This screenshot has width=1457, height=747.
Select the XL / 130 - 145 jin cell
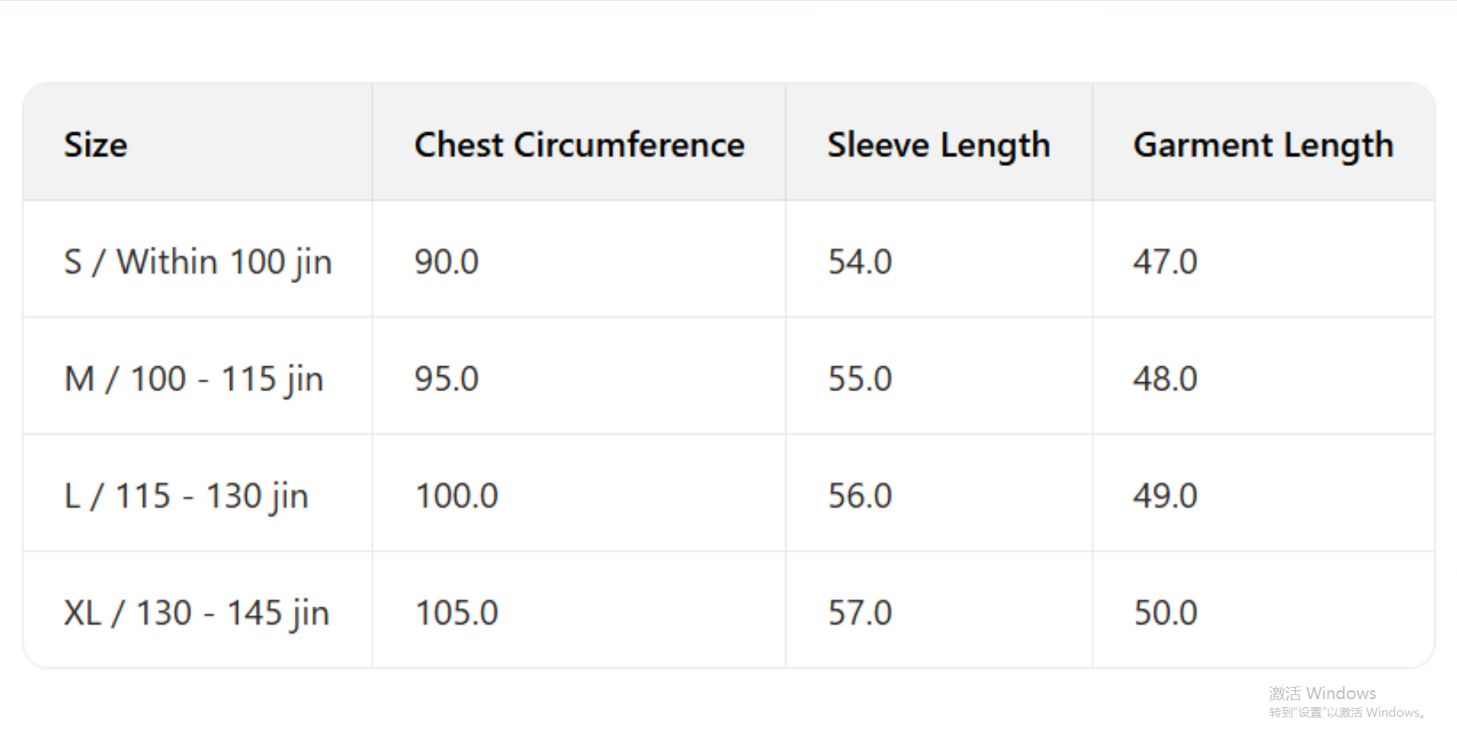click(197, 613)
